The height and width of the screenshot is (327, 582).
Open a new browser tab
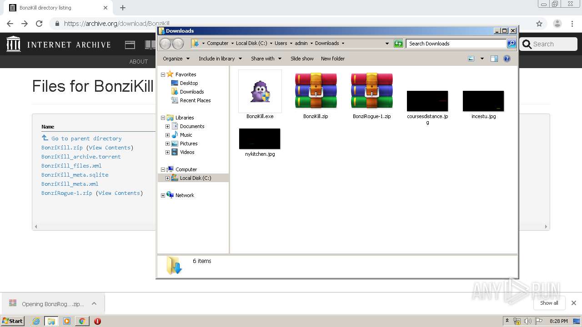point(123,8)
